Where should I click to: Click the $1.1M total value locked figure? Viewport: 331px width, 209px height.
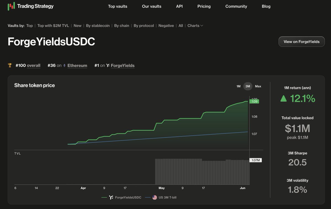click(x=297, y=128)
